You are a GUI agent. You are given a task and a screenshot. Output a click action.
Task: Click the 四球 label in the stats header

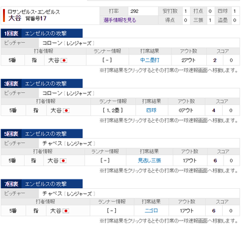pyautogui.click(x=223, y=11)
